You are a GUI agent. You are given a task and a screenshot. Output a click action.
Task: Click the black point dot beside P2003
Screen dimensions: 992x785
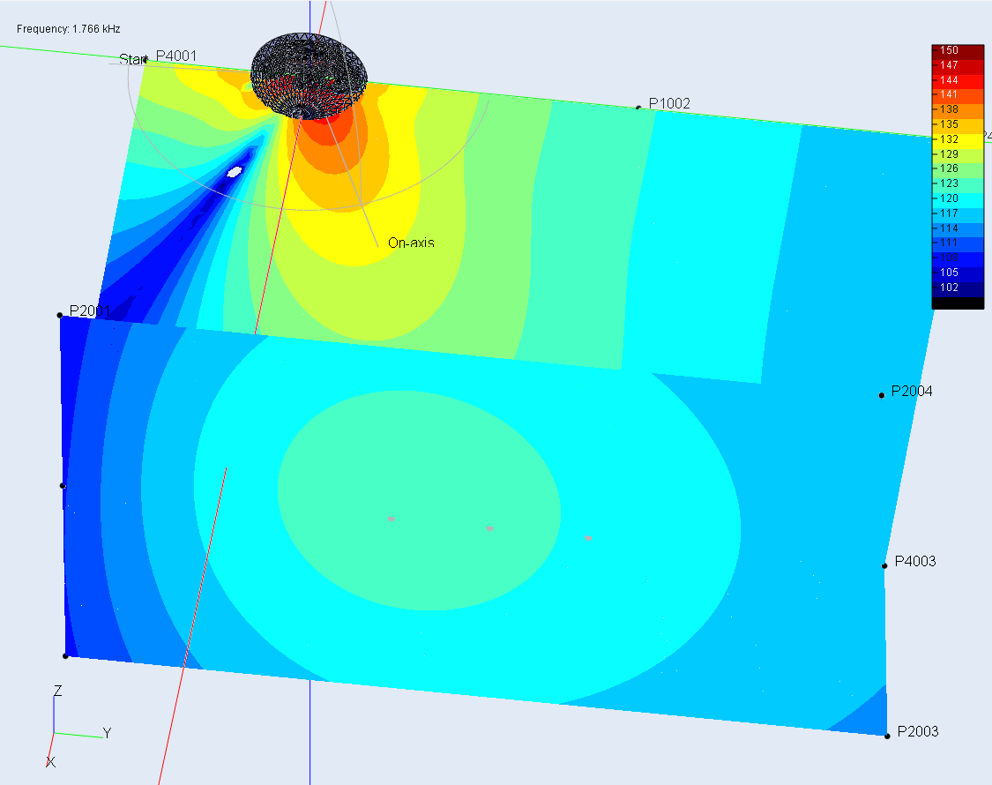click(x=887, y=736)
